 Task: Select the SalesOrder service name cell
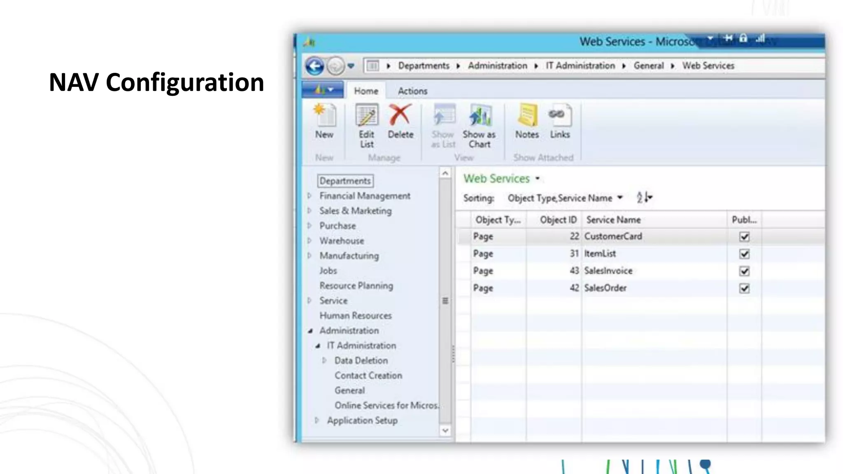click(654, 288)
